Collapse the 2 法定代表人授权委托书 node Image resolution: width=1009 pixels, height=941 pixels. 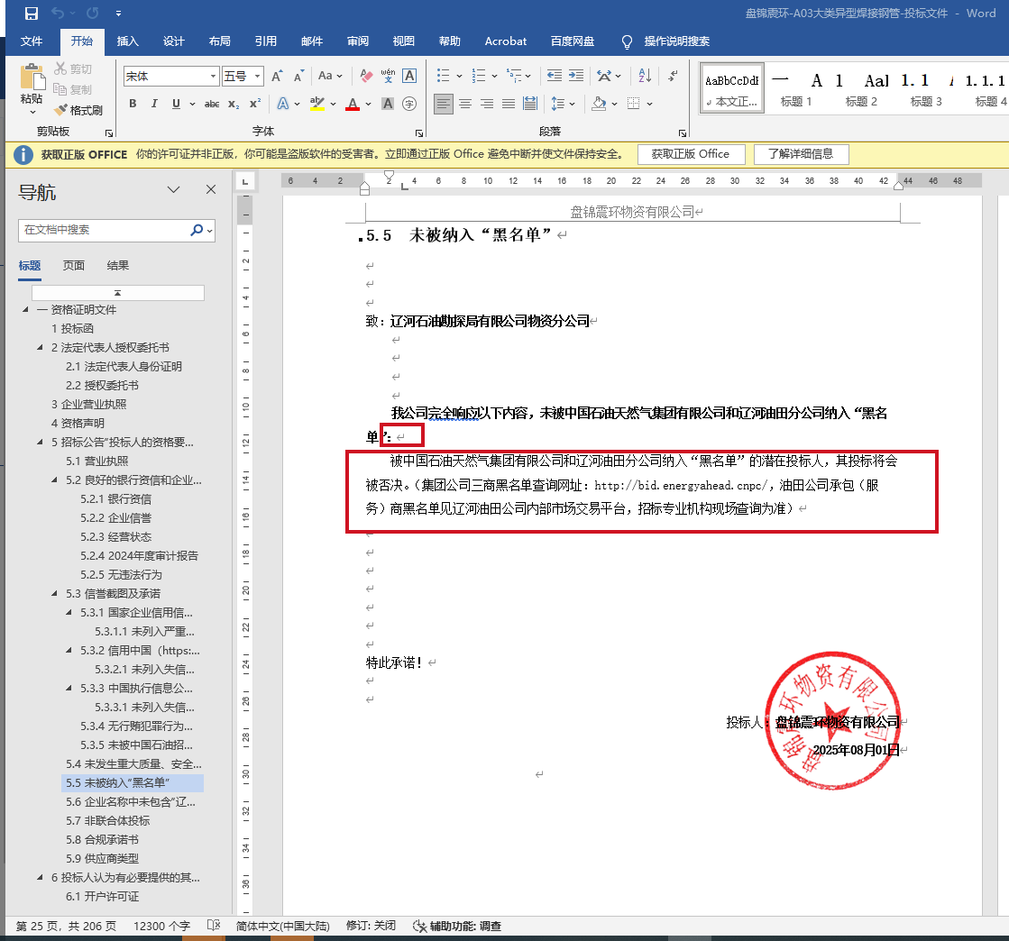point(41,348)
